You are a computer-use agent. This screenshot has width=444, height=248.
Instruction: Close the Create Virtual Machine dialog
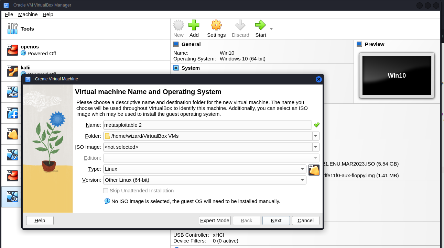click(x=318, y=79)
